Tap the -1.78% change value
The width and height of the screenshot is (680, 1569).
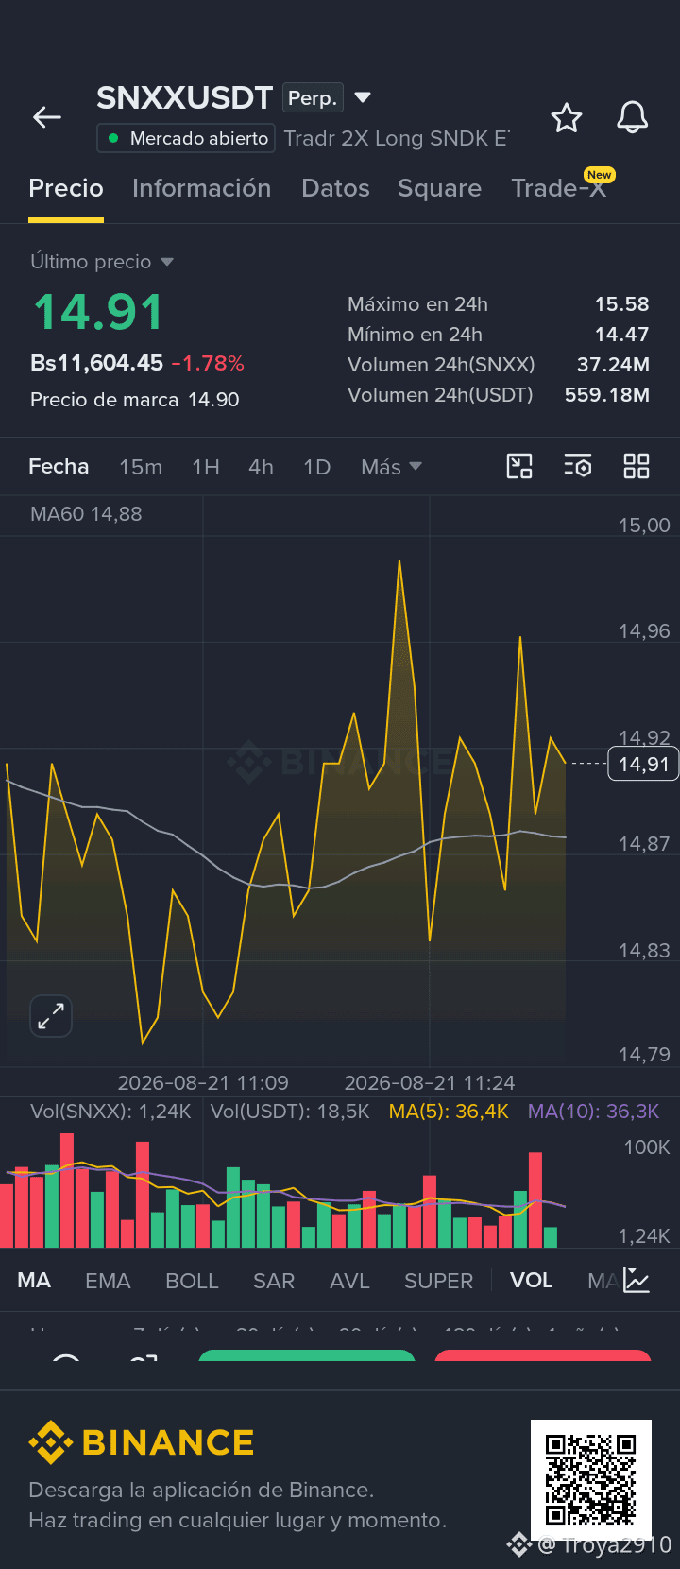[x=208, y=363]
